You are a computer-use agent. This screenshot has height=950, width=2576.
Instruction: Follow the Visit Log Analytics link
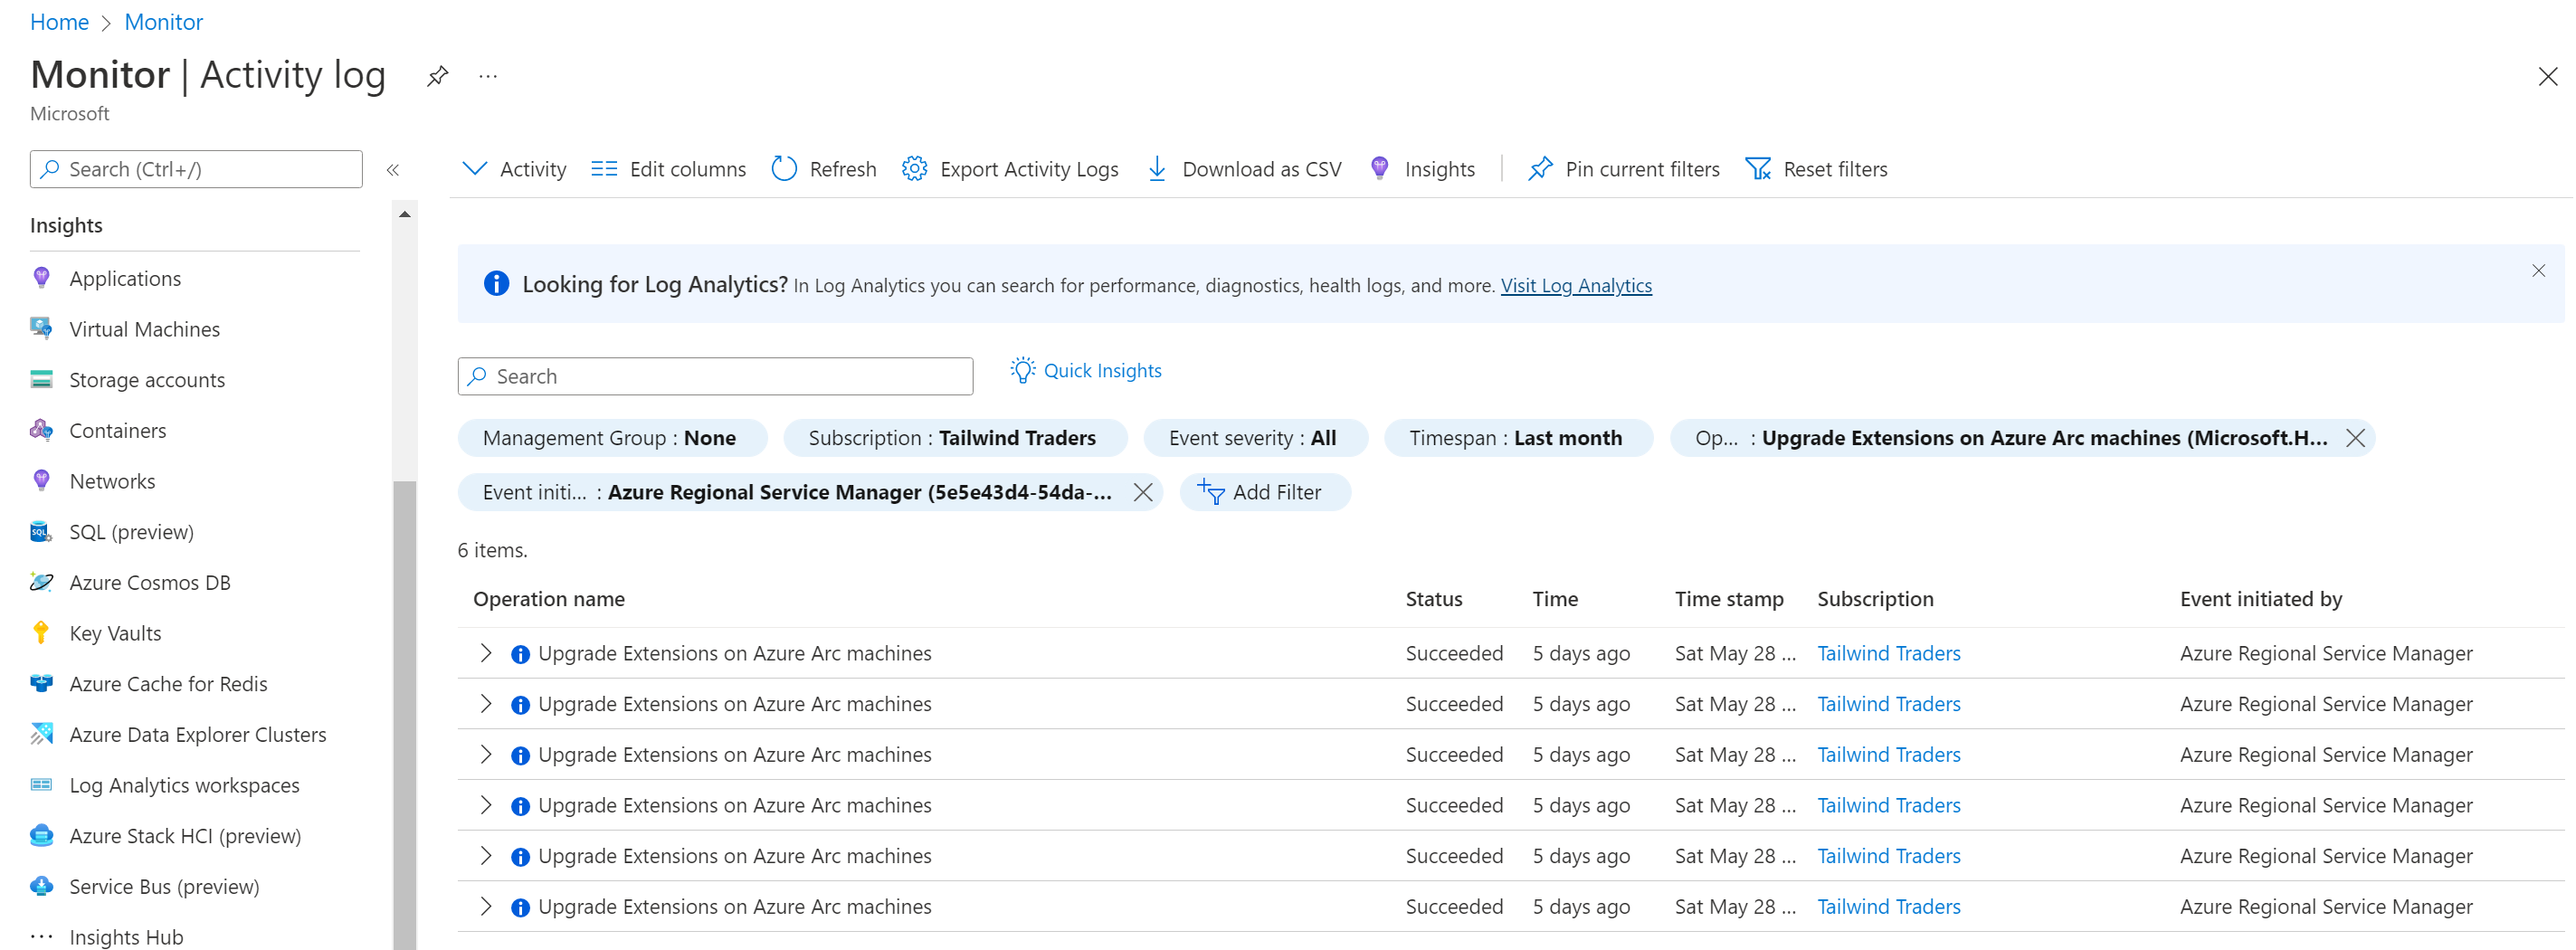[x=1575, y=286]
